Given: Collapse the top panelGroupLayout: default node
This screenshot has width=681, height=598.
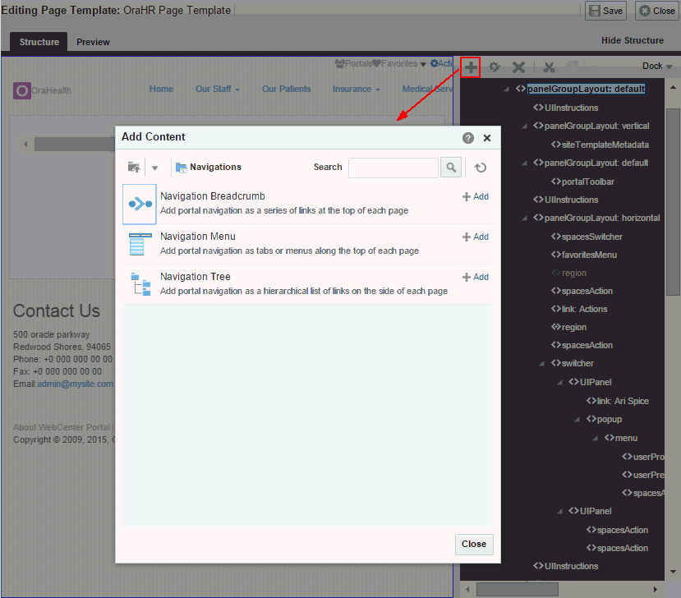Looking at the screenshot, I should (506, 89).
